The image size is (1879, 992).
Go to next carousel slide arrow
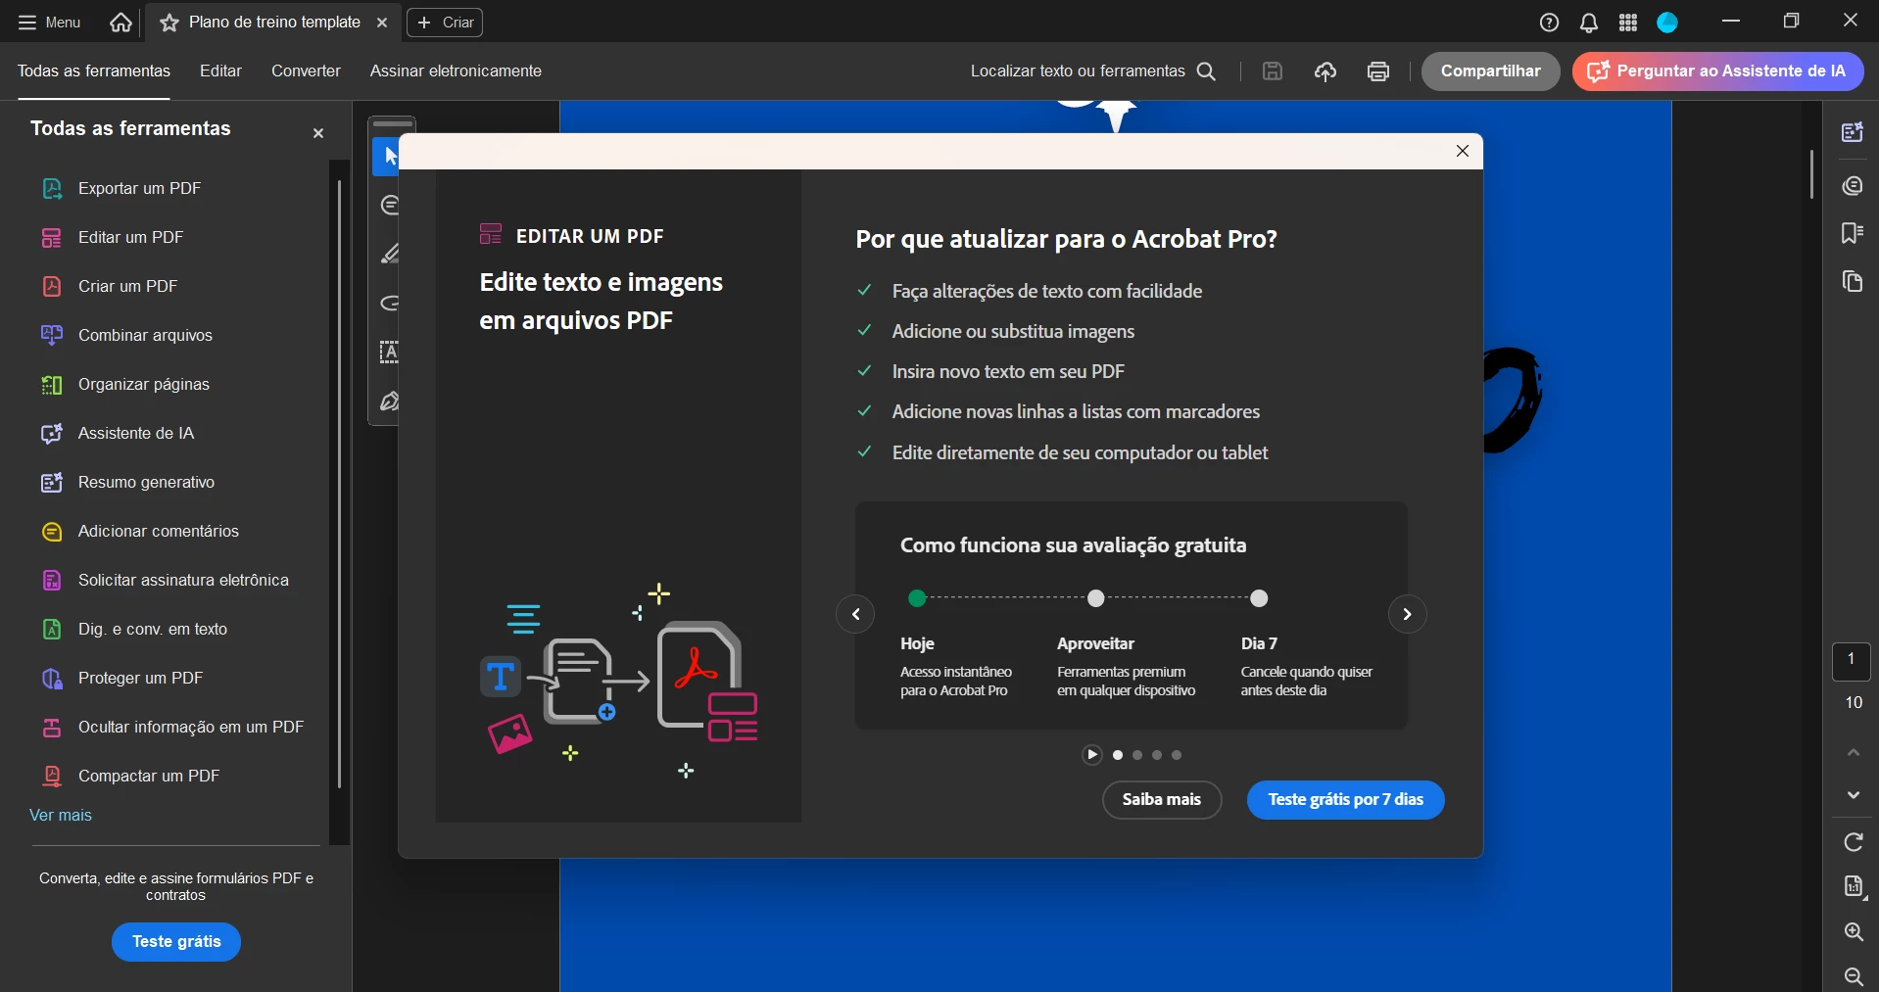pyautogui.click(x=1407, y=614)
